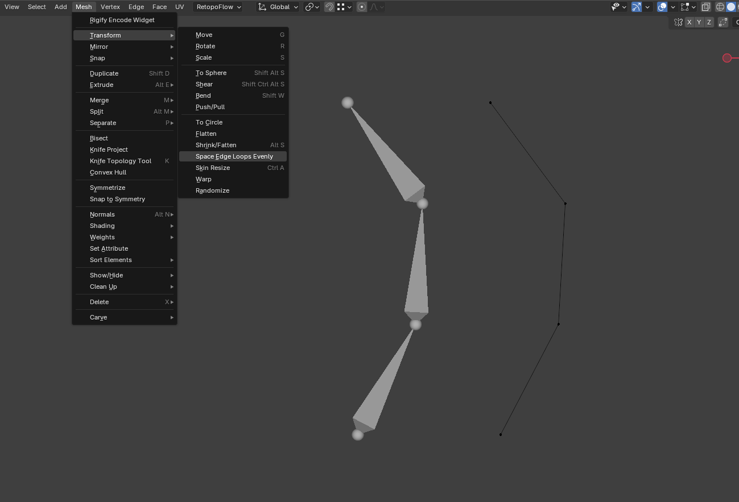Open gizmo options dropdown arrow
The height and width of the screenshot is (502, 739).
click(x=648, y=7)
